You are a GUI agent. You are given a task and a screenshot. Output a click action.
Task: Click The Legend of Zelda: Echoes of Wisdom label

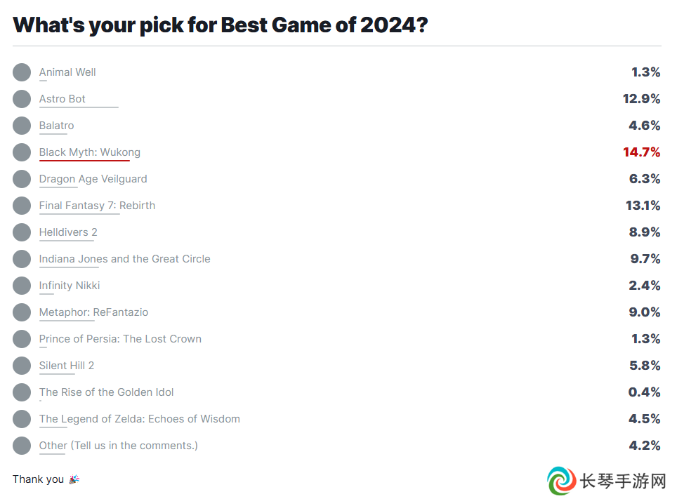point(140,419)
